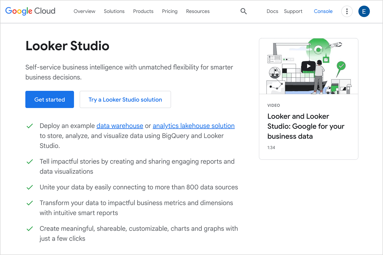Click the 'Unite your data' bullet text

click(139, 187)
